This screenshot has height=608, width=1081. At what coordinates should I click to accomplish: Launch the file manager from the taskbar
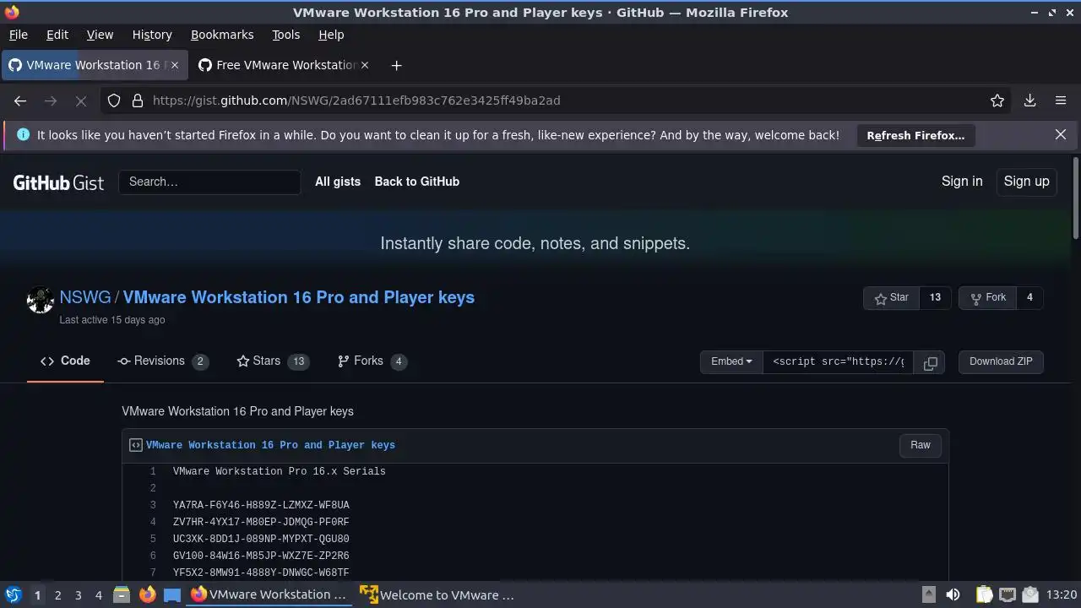coord(121,595)
